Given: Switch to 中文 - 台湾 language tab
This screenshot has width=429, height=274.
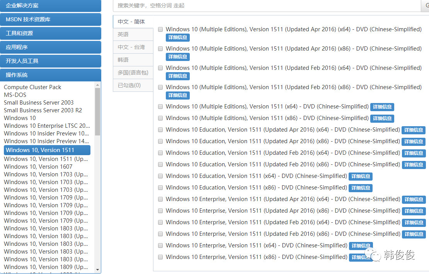Looking at the screenshot, I should [133, 47].
